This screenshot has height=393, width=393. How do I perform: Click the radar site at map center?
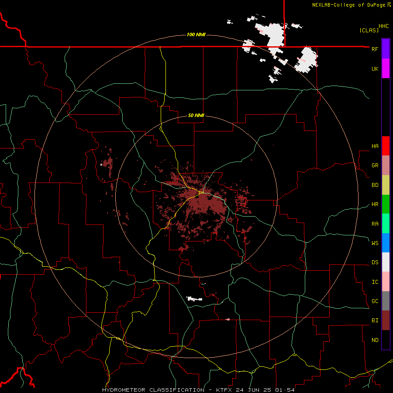click(x=197, y=197)
